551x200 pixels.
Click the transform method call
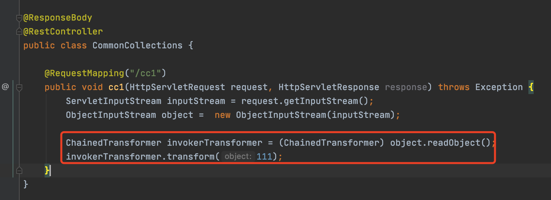pos(191,156)
